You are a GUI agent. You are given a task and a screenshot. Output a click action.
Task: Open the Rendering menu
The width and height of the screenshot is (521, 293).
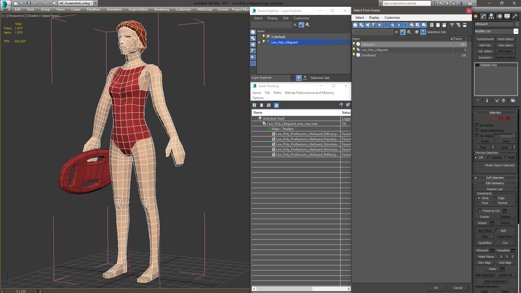(161, 9)
